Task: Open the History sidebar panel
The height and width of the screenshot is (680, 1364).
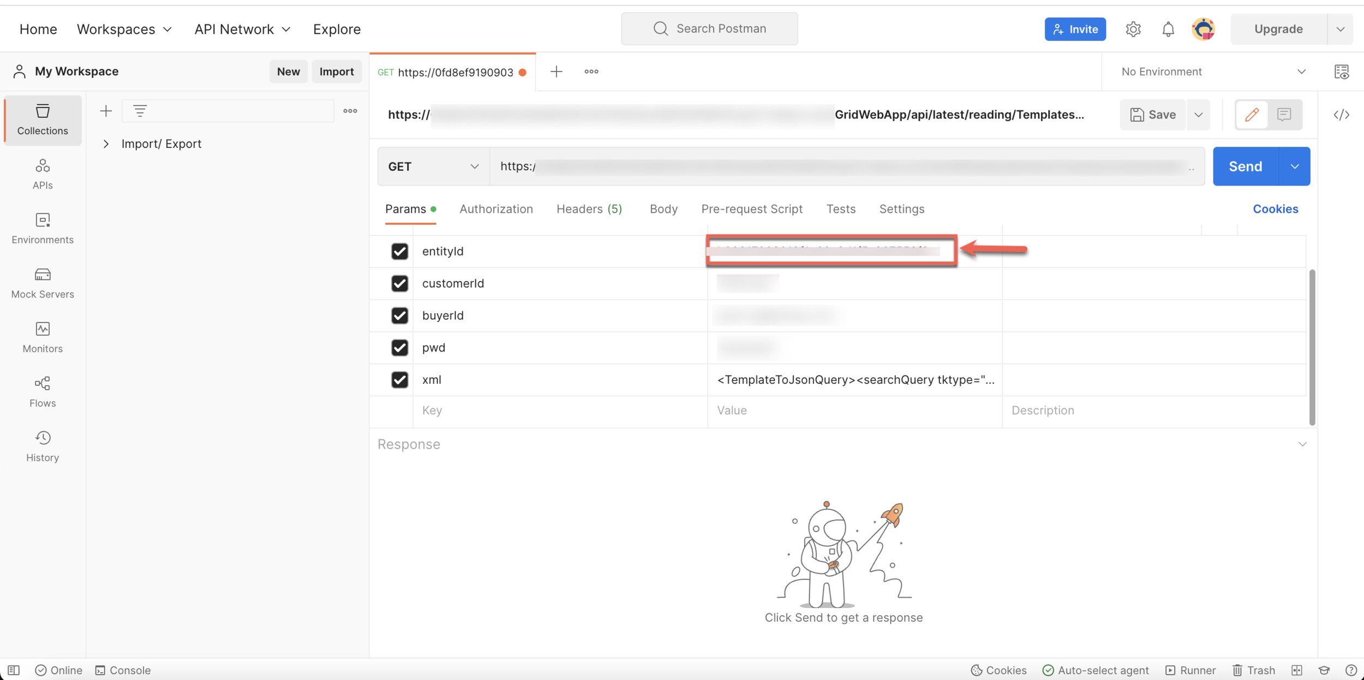Action: 43,447
